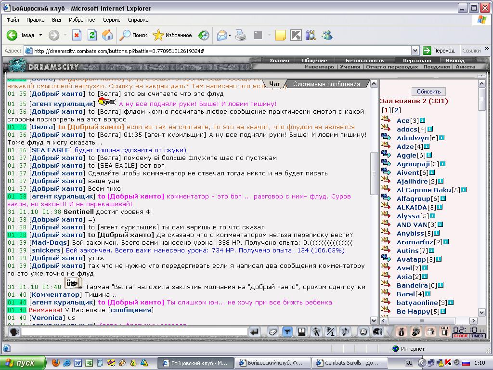The height and width of the screenshot is (370, 493).
Task: Open the Правка menu
Action: point(36,20)
